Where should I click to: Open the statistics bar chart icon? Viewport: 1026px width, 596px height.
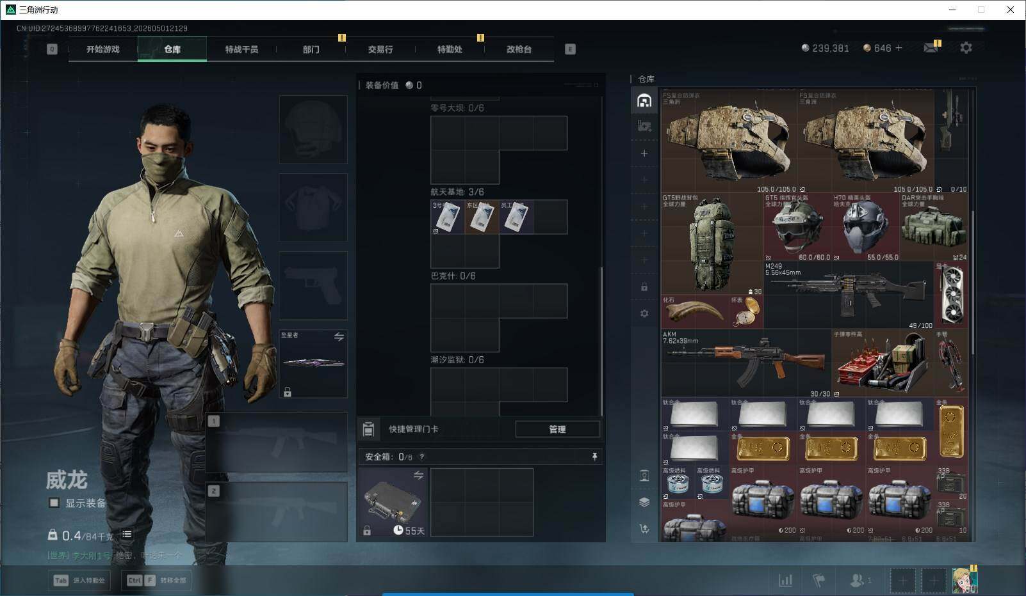coord(785,580)
